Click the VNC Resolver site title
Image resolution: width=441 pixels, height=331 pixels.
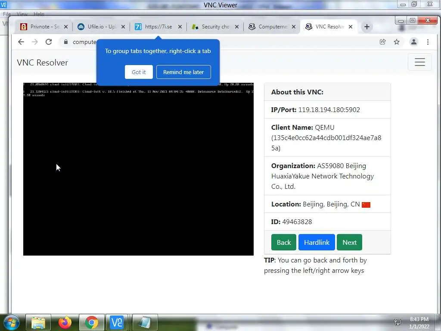click(x=43, y=62)
